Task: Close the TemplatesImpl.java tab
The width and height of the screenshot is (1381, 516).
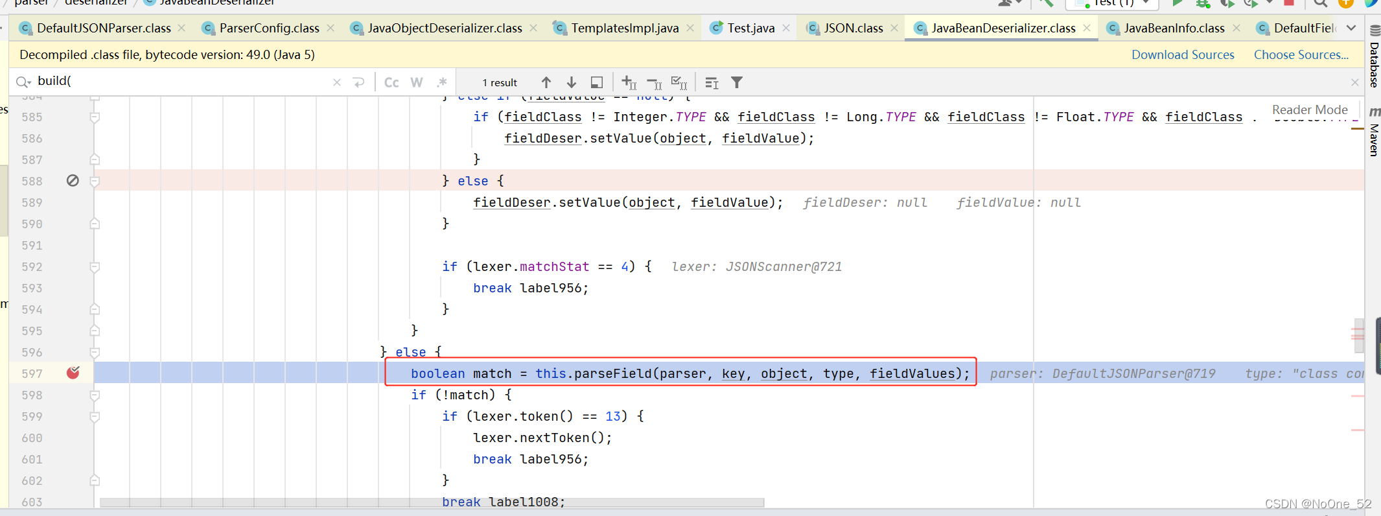Action: click(x=690, y=28)
